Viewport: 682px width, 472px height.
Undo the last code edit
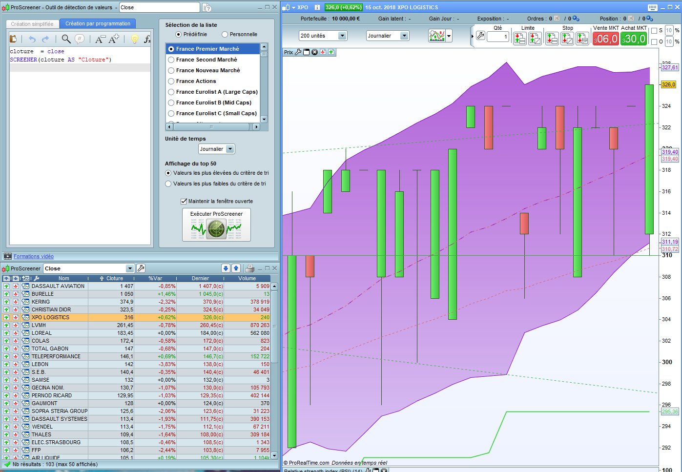[32, 39]
